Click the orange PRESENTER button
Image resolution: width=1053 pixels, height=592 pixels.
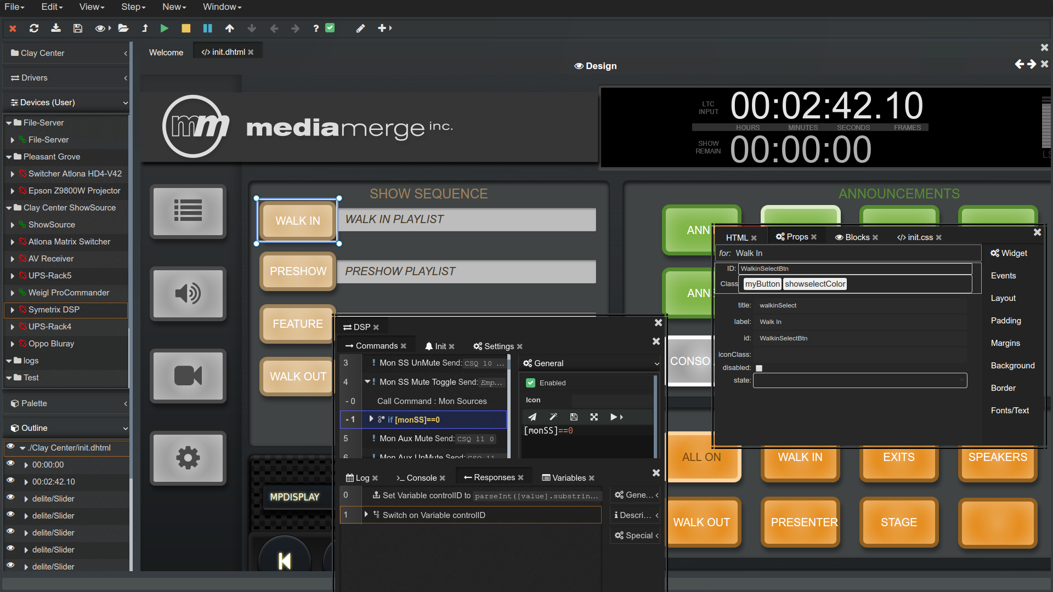(x=800, y=522)
